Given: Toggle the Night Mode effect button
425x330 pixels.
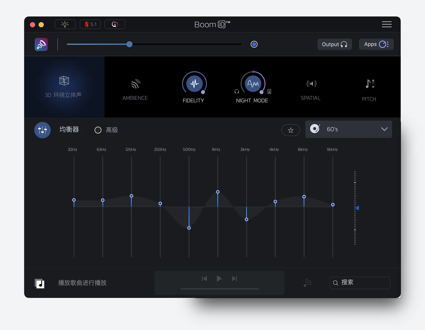Looking at the screenshot, I should click(x=253, y=84).
